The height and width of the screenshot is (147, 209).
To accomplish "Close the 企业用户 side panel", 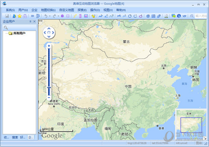I will click(x=35, y=21).
